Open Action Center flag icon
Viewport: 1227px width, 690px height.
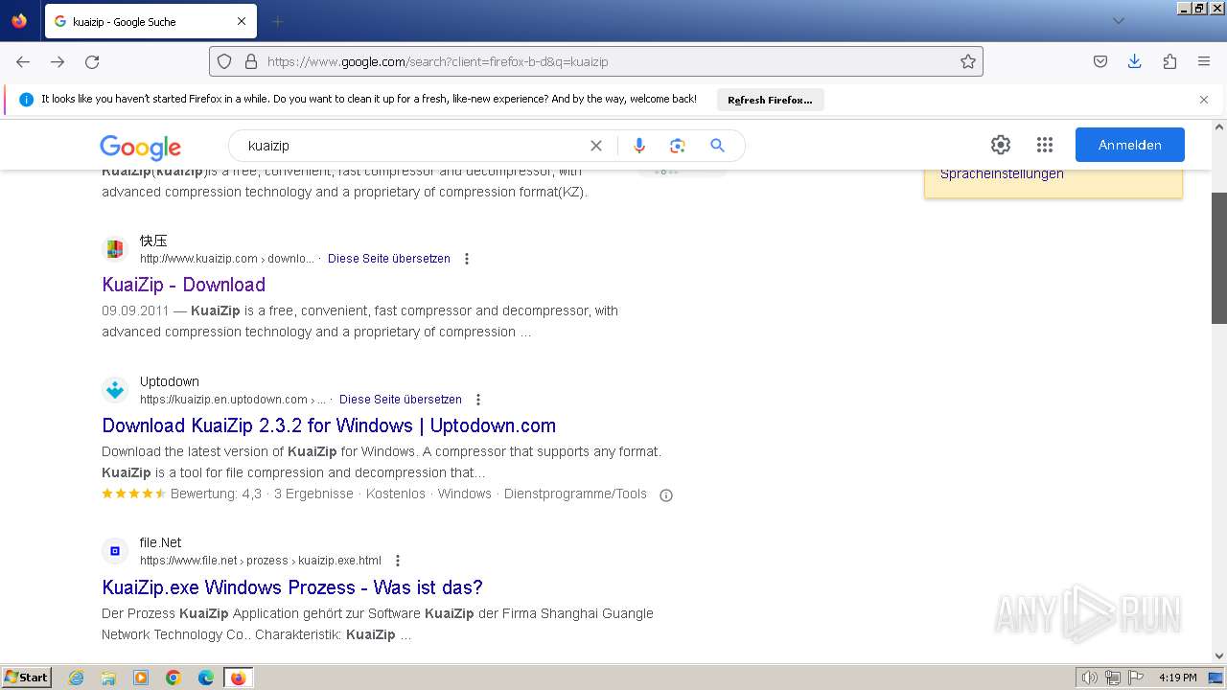click(1137, 678)
